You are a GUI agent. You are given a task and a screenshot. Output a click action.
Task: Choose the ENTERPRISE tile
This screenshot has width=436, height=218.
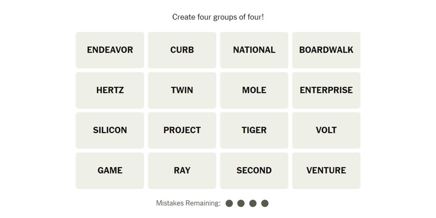coord(326,90)
